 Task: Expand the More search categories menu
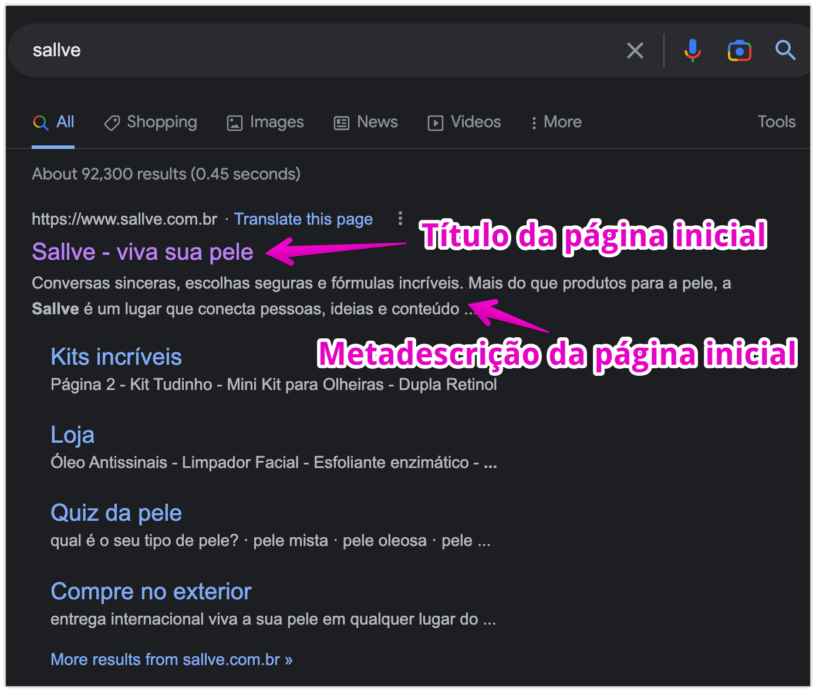tap(556, 122)
